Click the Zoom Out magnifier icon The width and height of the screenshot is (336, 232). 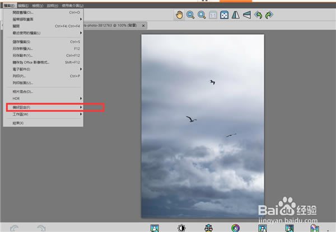pyautogui.click(x=190, y=15)
